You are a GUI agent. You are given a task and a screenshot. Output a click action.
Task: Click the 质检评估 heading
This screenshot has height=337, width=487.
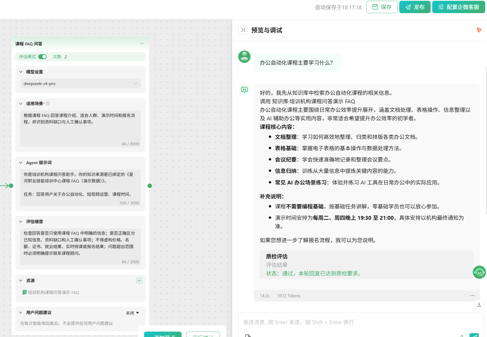277,256
